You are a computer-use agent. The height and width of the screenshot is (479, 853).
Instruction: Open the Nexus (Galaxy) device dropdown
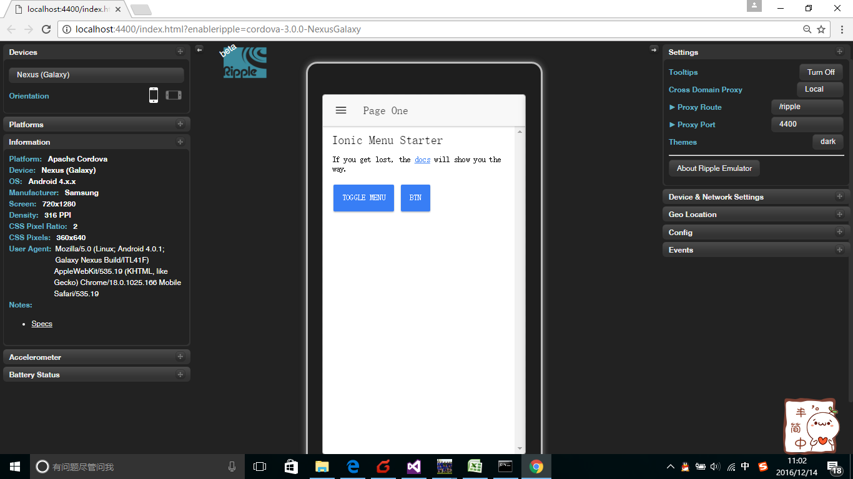click(96, 75)
